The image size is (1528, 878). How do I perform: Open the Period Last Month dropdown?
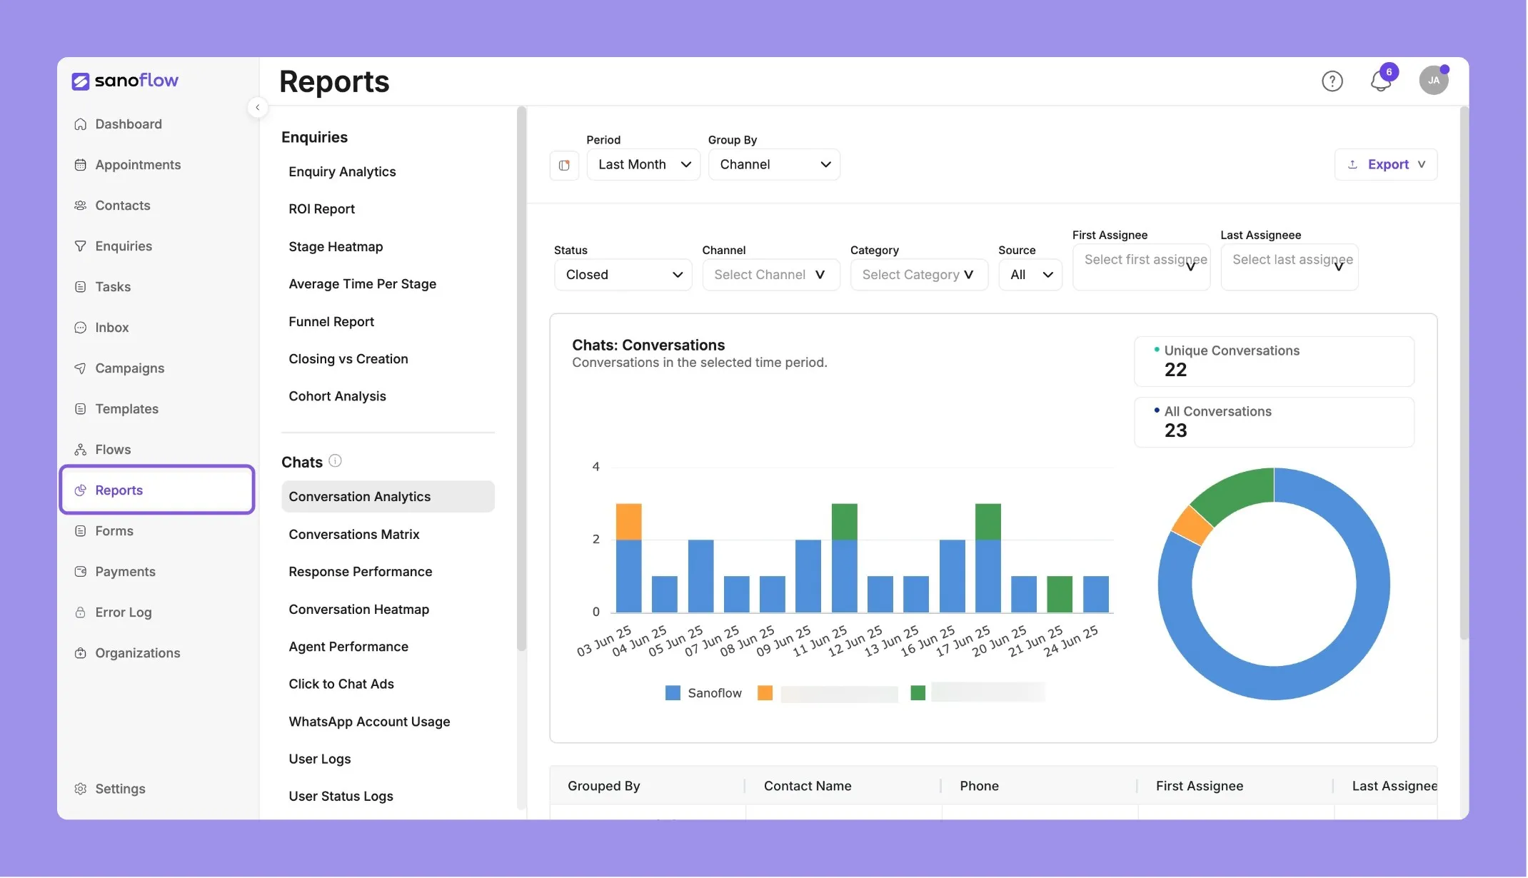[x=643, y=165]
